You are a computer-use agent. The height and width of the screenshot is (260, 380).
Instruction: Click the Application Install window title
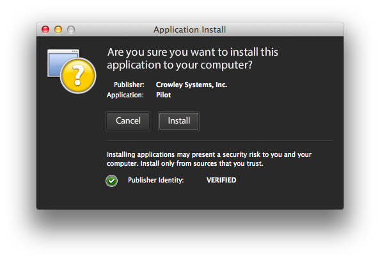[189, 29]
